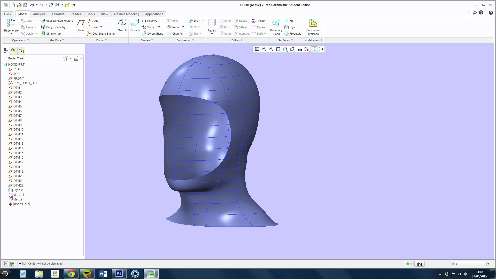The height and width of the screenshot is (279, 496).
Task: Switch to the Analysis ribbon tab
Action: (x=39, y=14)
